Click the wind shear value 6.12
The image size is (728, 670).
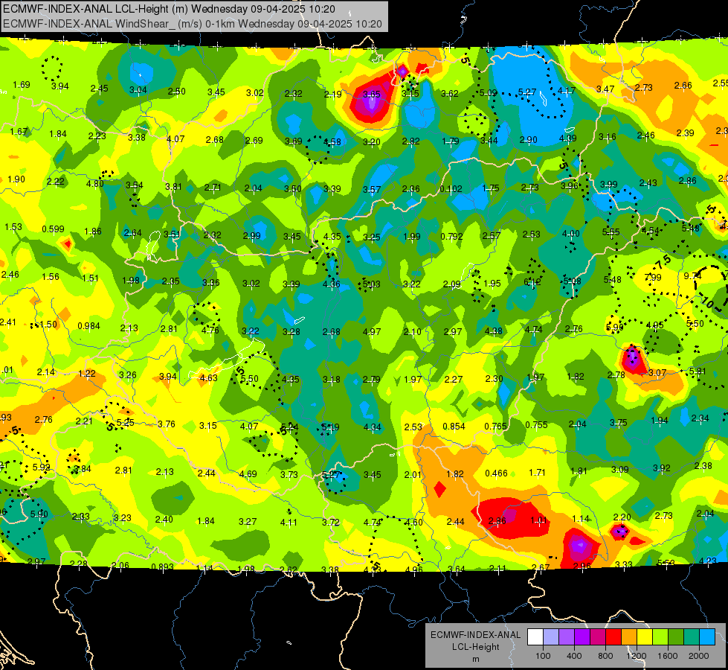(x=532, y=281)
